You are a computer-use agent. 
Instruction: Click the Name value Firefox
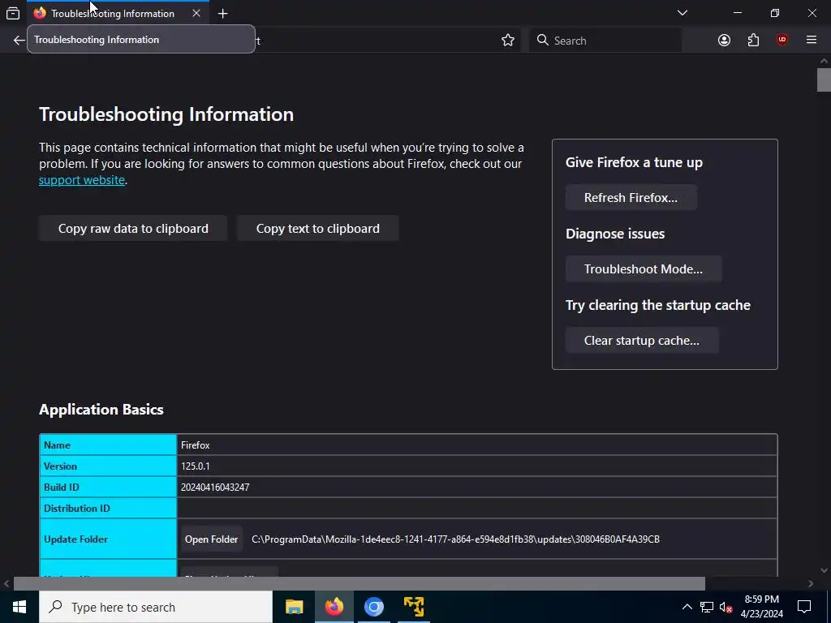click(196, 445)
